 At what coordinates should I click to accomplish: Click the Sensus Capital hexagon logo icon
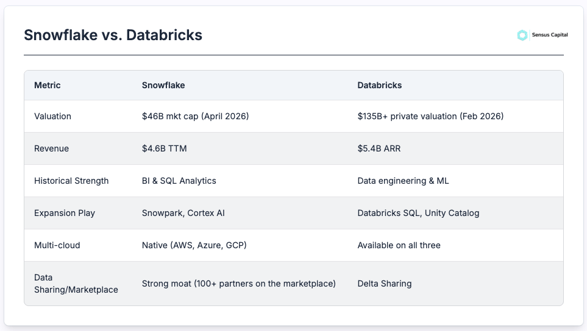point(522,35)
